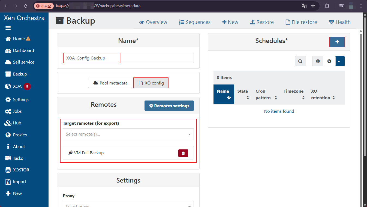This screenshot has height=207, width=367.
Task: Add a new schedule with plus button
Action: pos(337,42)
